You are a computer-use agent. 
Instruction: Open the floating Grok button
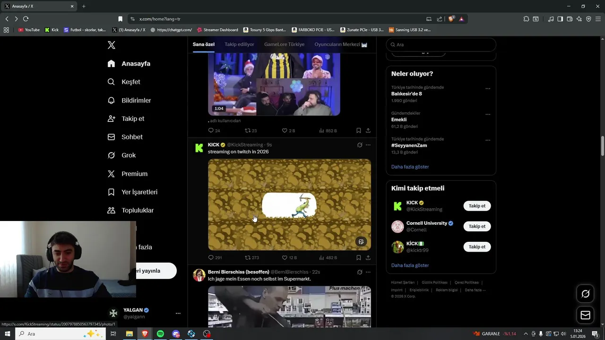pos(585,294)
